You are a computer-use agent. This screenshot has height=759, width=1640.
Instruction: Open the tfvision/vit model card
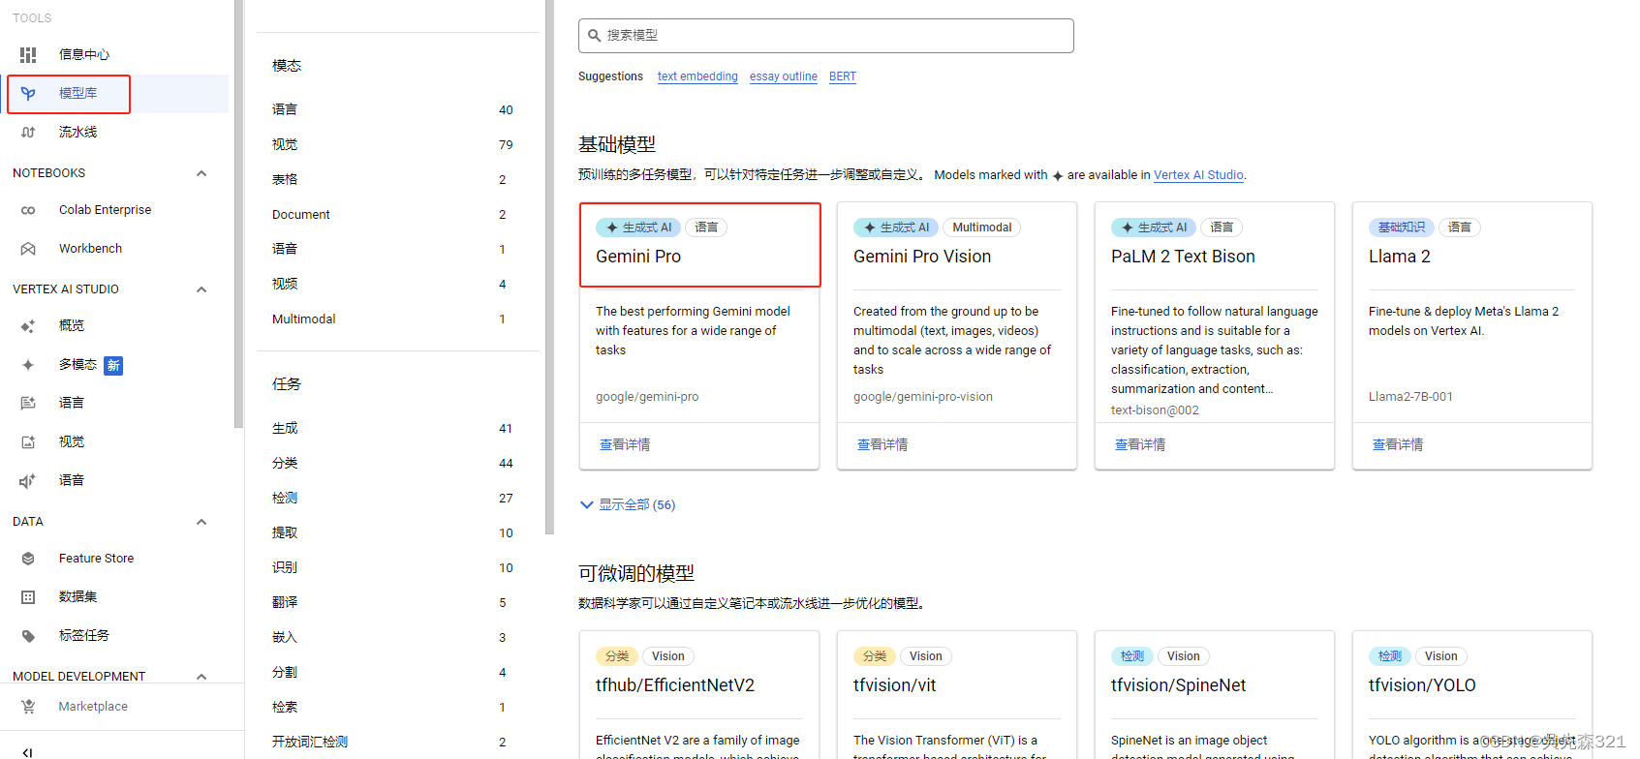957,695
